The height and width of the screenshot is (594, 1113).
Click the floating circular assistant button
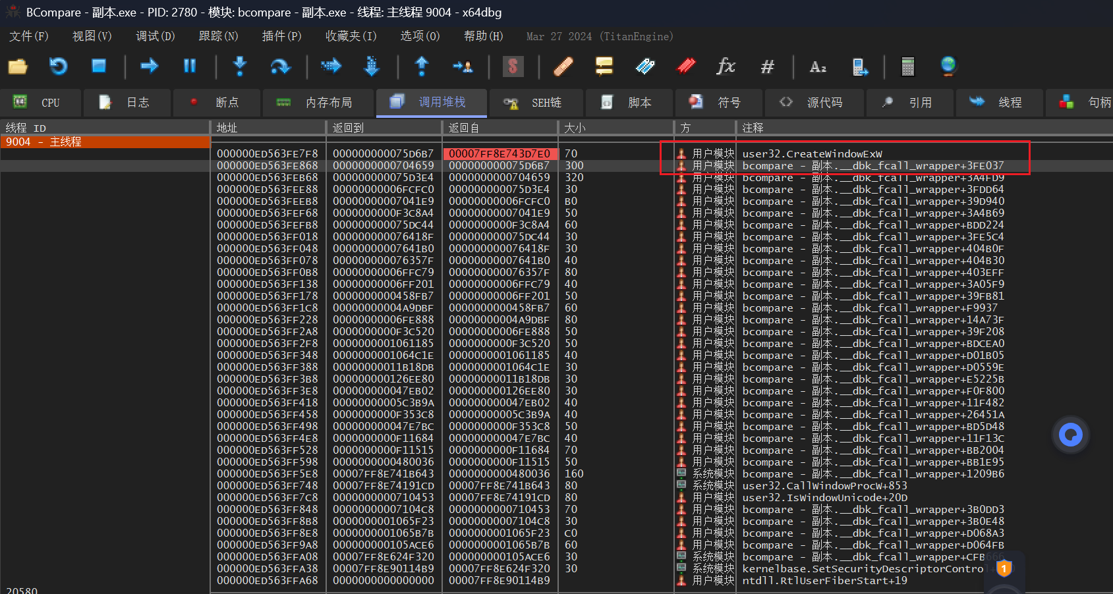(x=1070, y=435)
